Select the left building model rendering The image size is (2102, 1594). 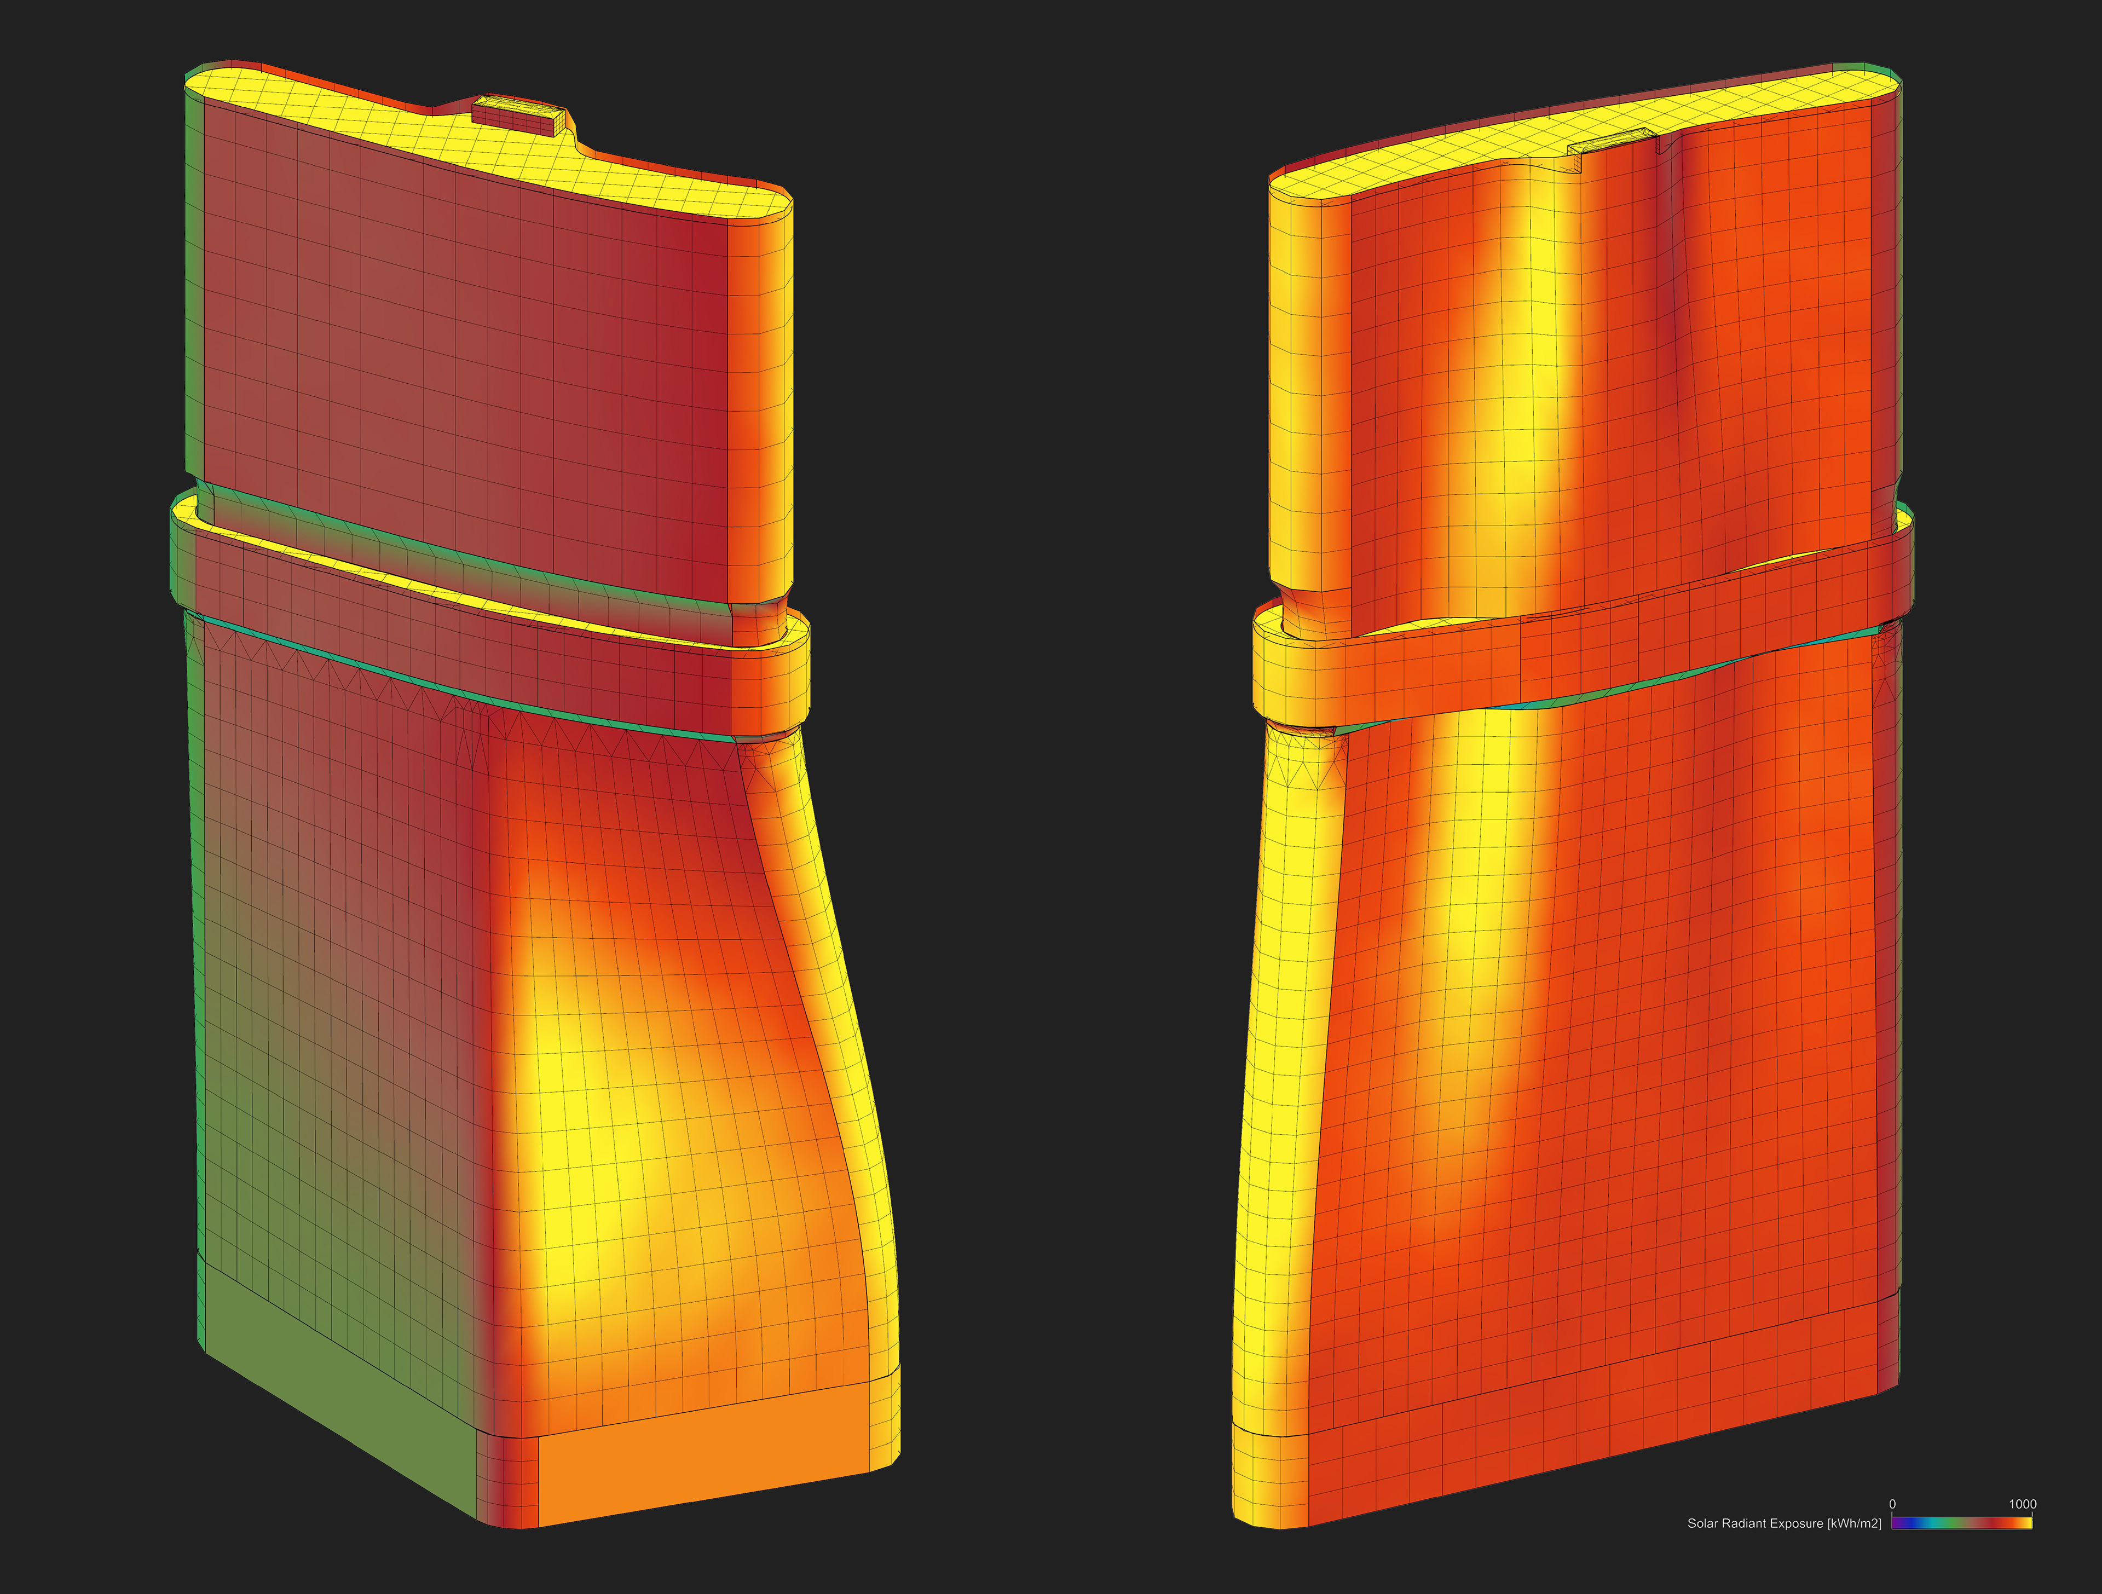[535, 795]
